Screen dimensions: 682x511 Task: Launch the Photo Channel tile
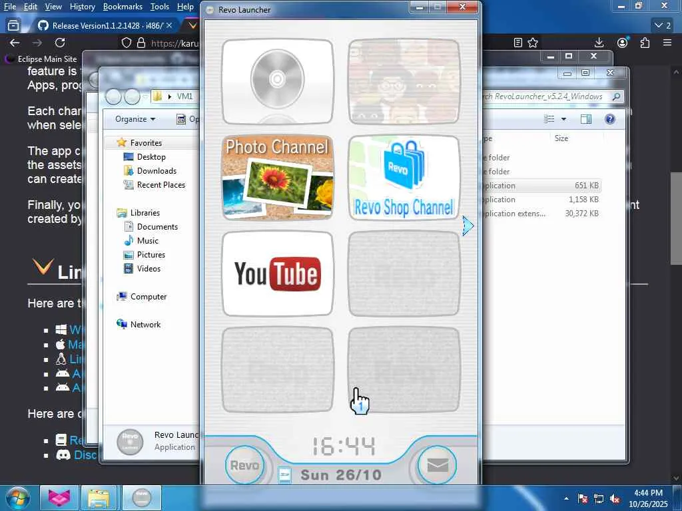point(278,178)
